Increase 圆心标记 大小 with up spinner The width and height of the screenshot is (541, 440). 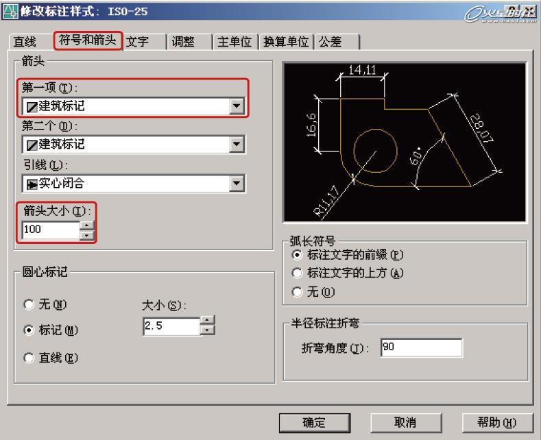[x=207, y=320]
